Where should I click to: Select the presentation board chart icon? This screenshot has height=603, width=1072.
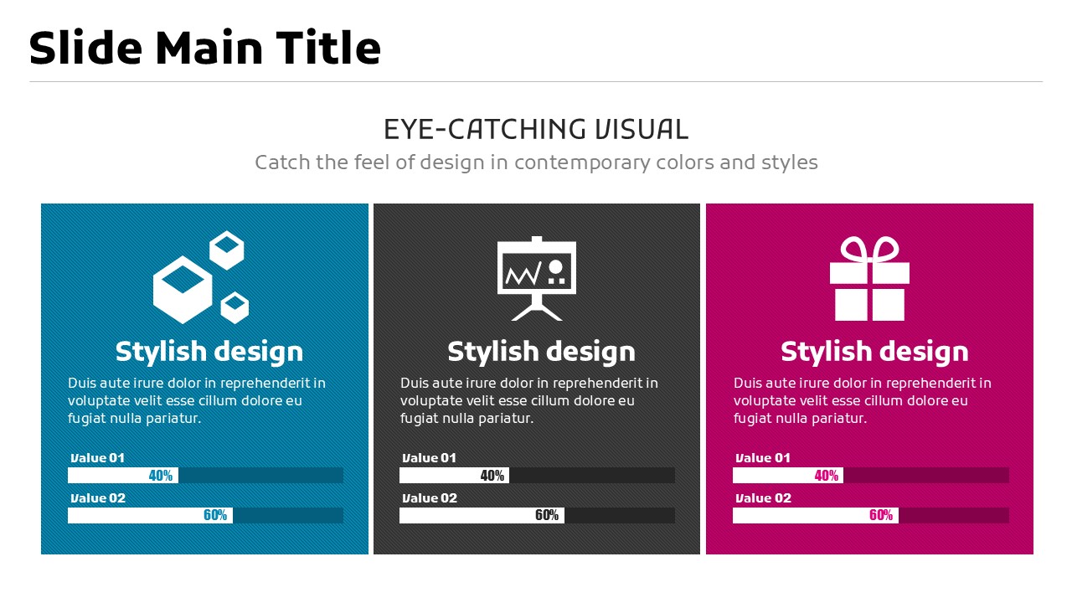(x=537, y=279)
